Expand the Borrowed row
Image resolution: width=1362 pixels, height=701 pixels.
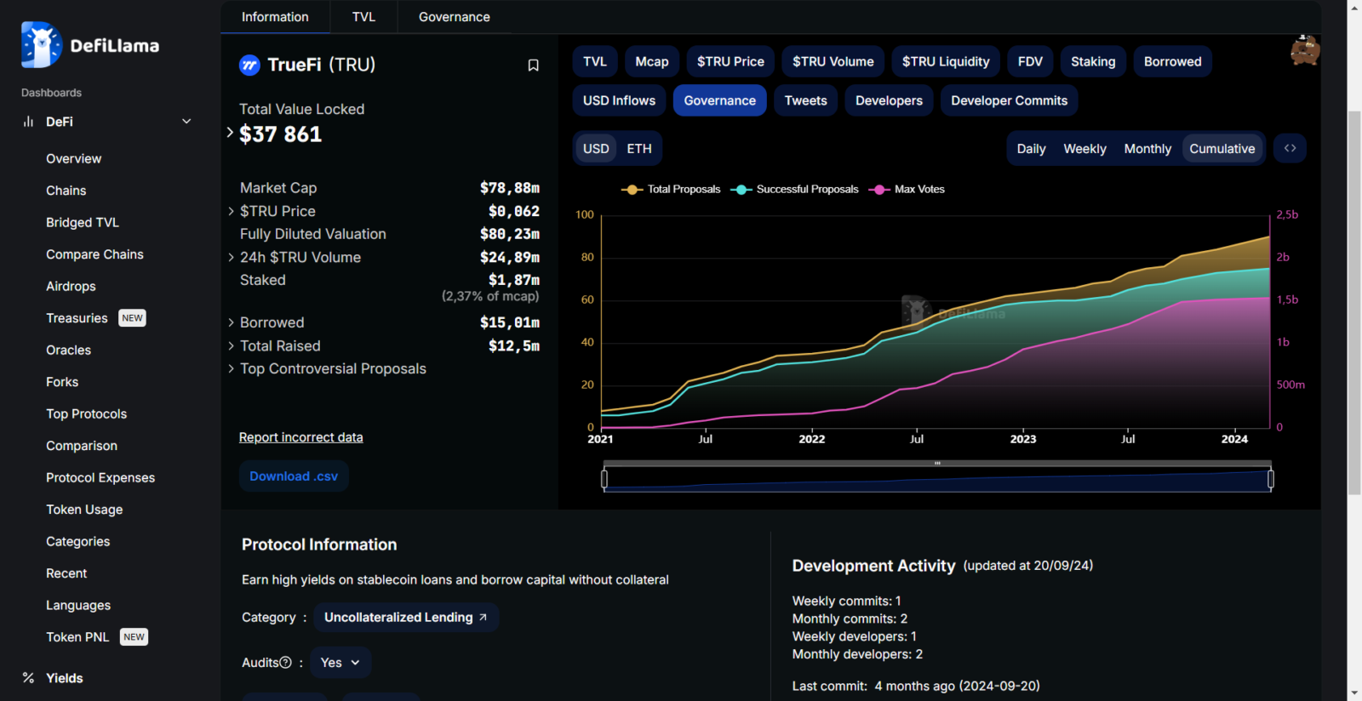click(231, 322)
